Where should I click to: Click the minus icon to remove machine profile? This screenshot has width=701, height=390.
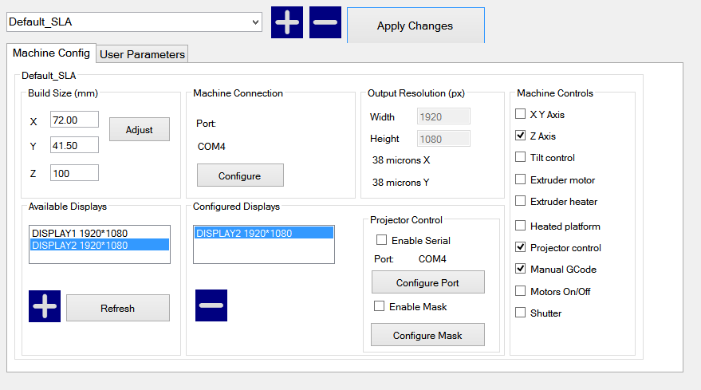pos(325,22)
